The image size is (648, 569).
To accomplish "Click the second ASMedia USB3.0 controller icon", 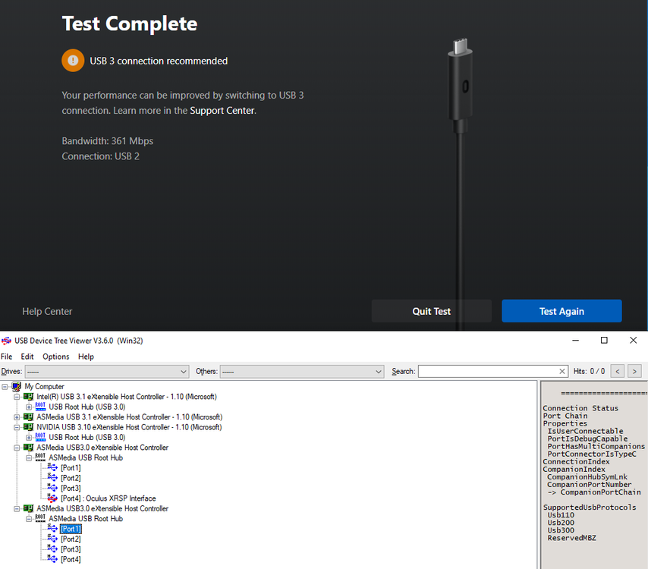I will [29, 508].
